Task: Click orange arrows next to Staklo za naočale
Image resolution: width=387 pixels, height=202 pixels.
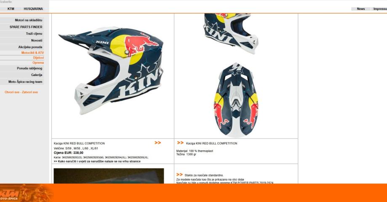Action: [x=179, y=175]
